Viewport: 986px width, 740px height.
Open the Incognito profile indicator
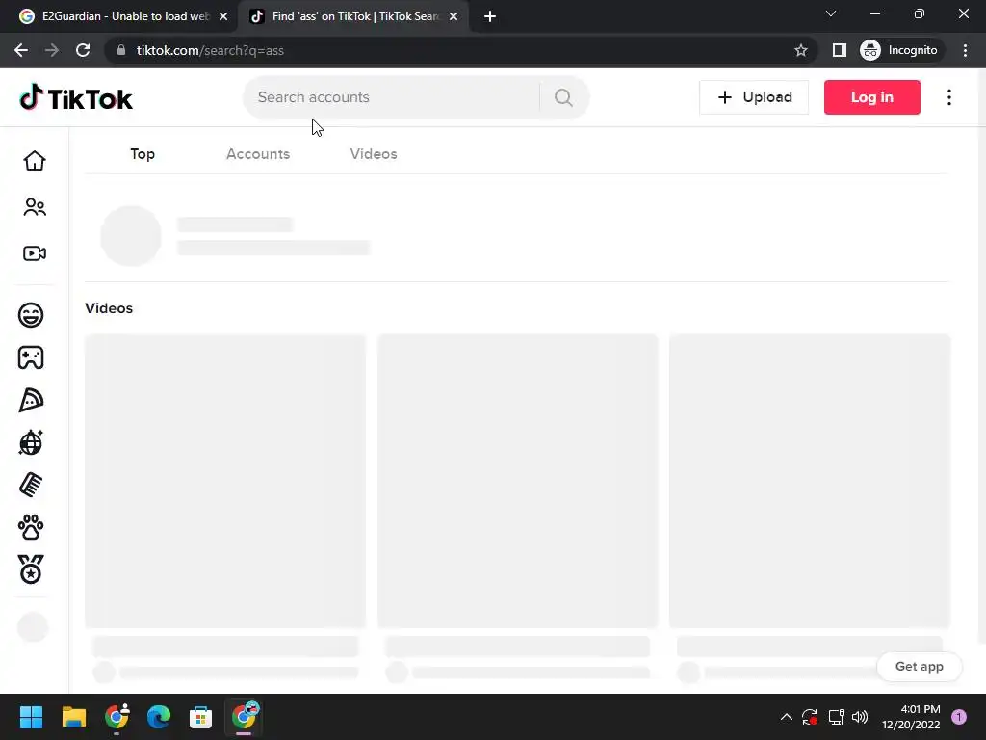pyautogui.click(x=899, y=50)
